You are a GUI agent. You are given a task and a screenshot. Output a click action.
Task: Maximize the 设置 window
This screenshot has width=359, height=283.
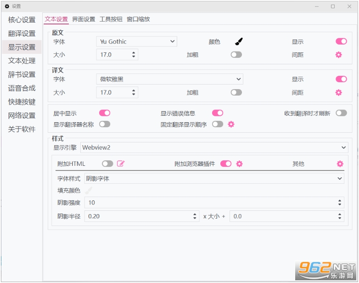click(333, 6)
